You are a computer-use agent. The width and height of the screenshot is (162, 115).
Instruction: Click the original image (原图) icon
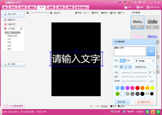click(x=93, y=13)
